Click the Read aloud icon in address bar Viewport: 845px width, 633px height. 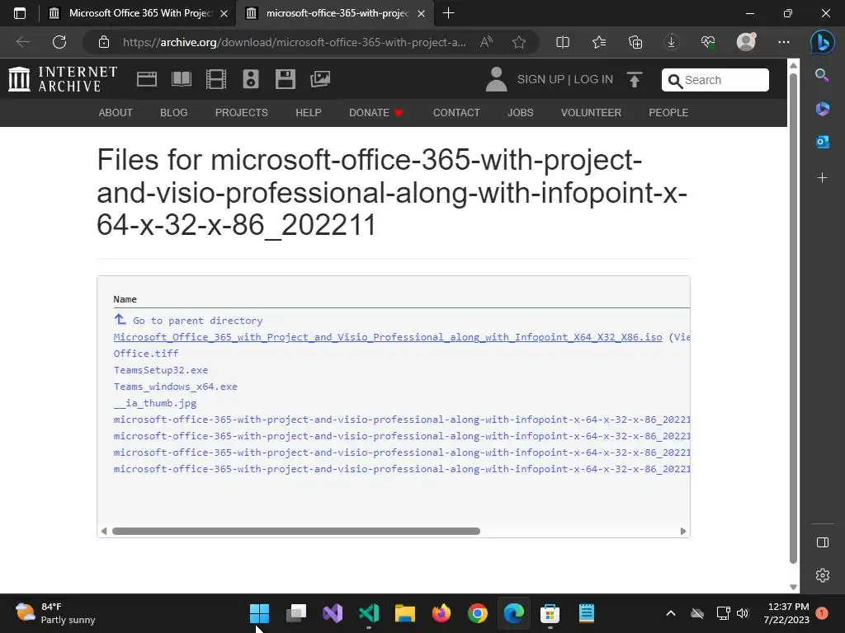tap(486, 42)
